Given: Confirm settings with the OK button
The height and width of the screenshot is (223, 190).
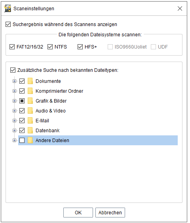Looking at the screenshot, I should coord(78,212).
